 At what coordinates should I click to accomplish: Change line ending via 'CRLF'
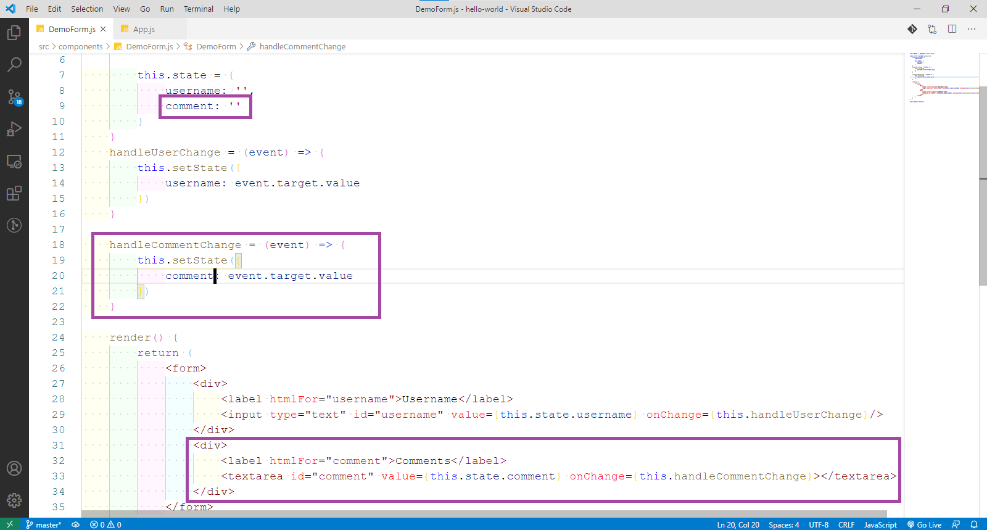point(846,524)
